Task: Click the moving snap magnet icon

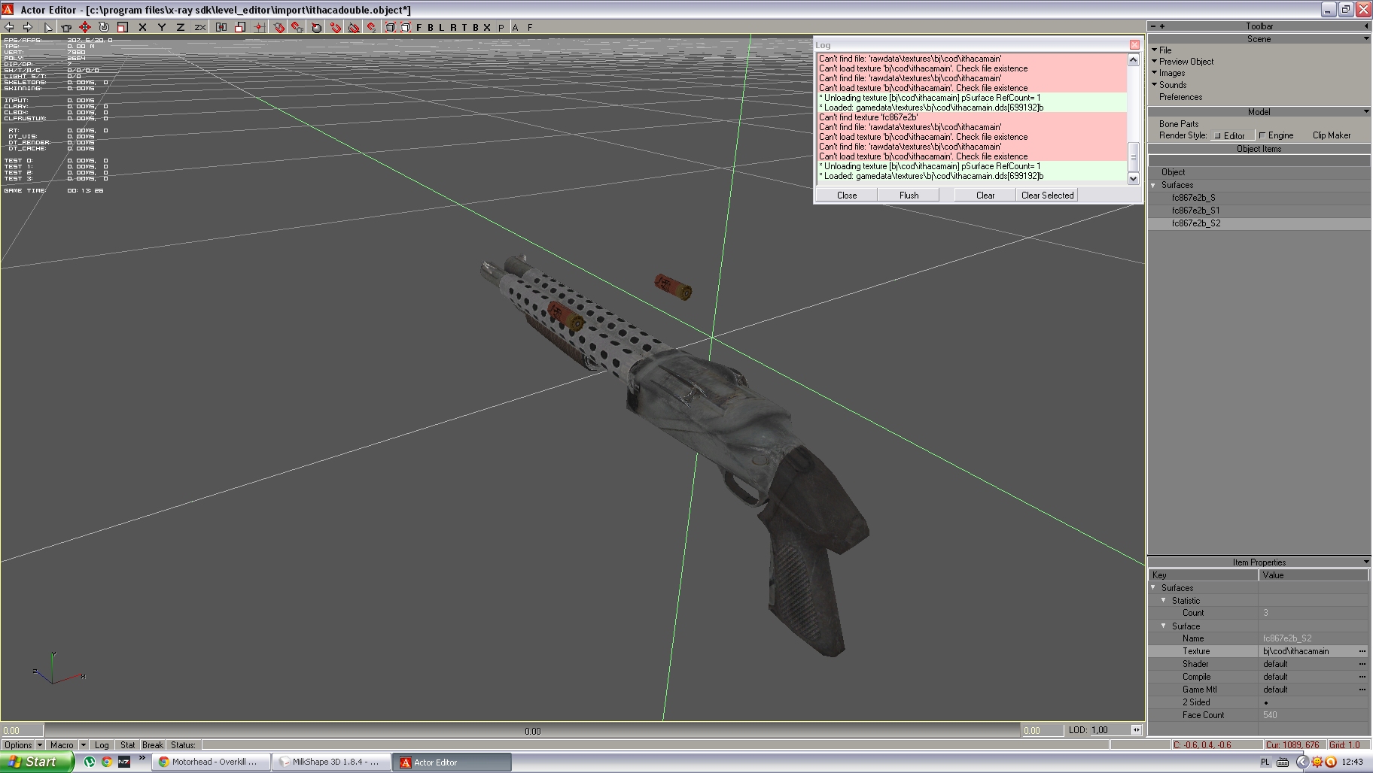Action: [x=336, y=27]
